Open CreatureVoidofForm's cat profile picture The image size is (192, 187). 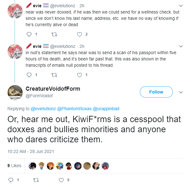click(x=15, y=93)
